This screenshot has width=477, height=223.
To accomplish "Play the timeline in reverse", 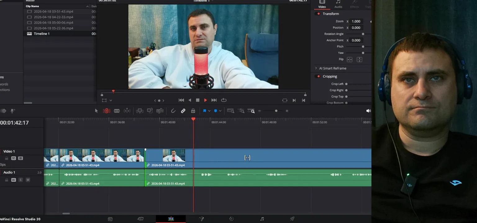I will point(190,100).
